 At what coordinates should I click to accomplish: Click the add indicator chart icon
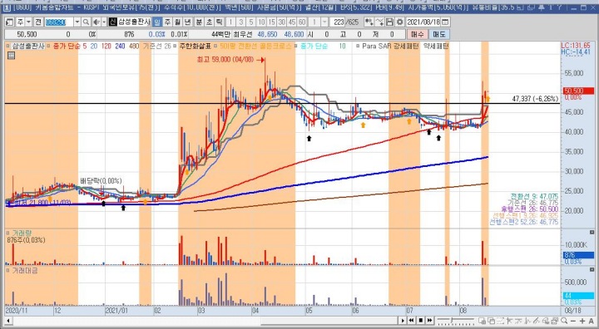(369, 22)
